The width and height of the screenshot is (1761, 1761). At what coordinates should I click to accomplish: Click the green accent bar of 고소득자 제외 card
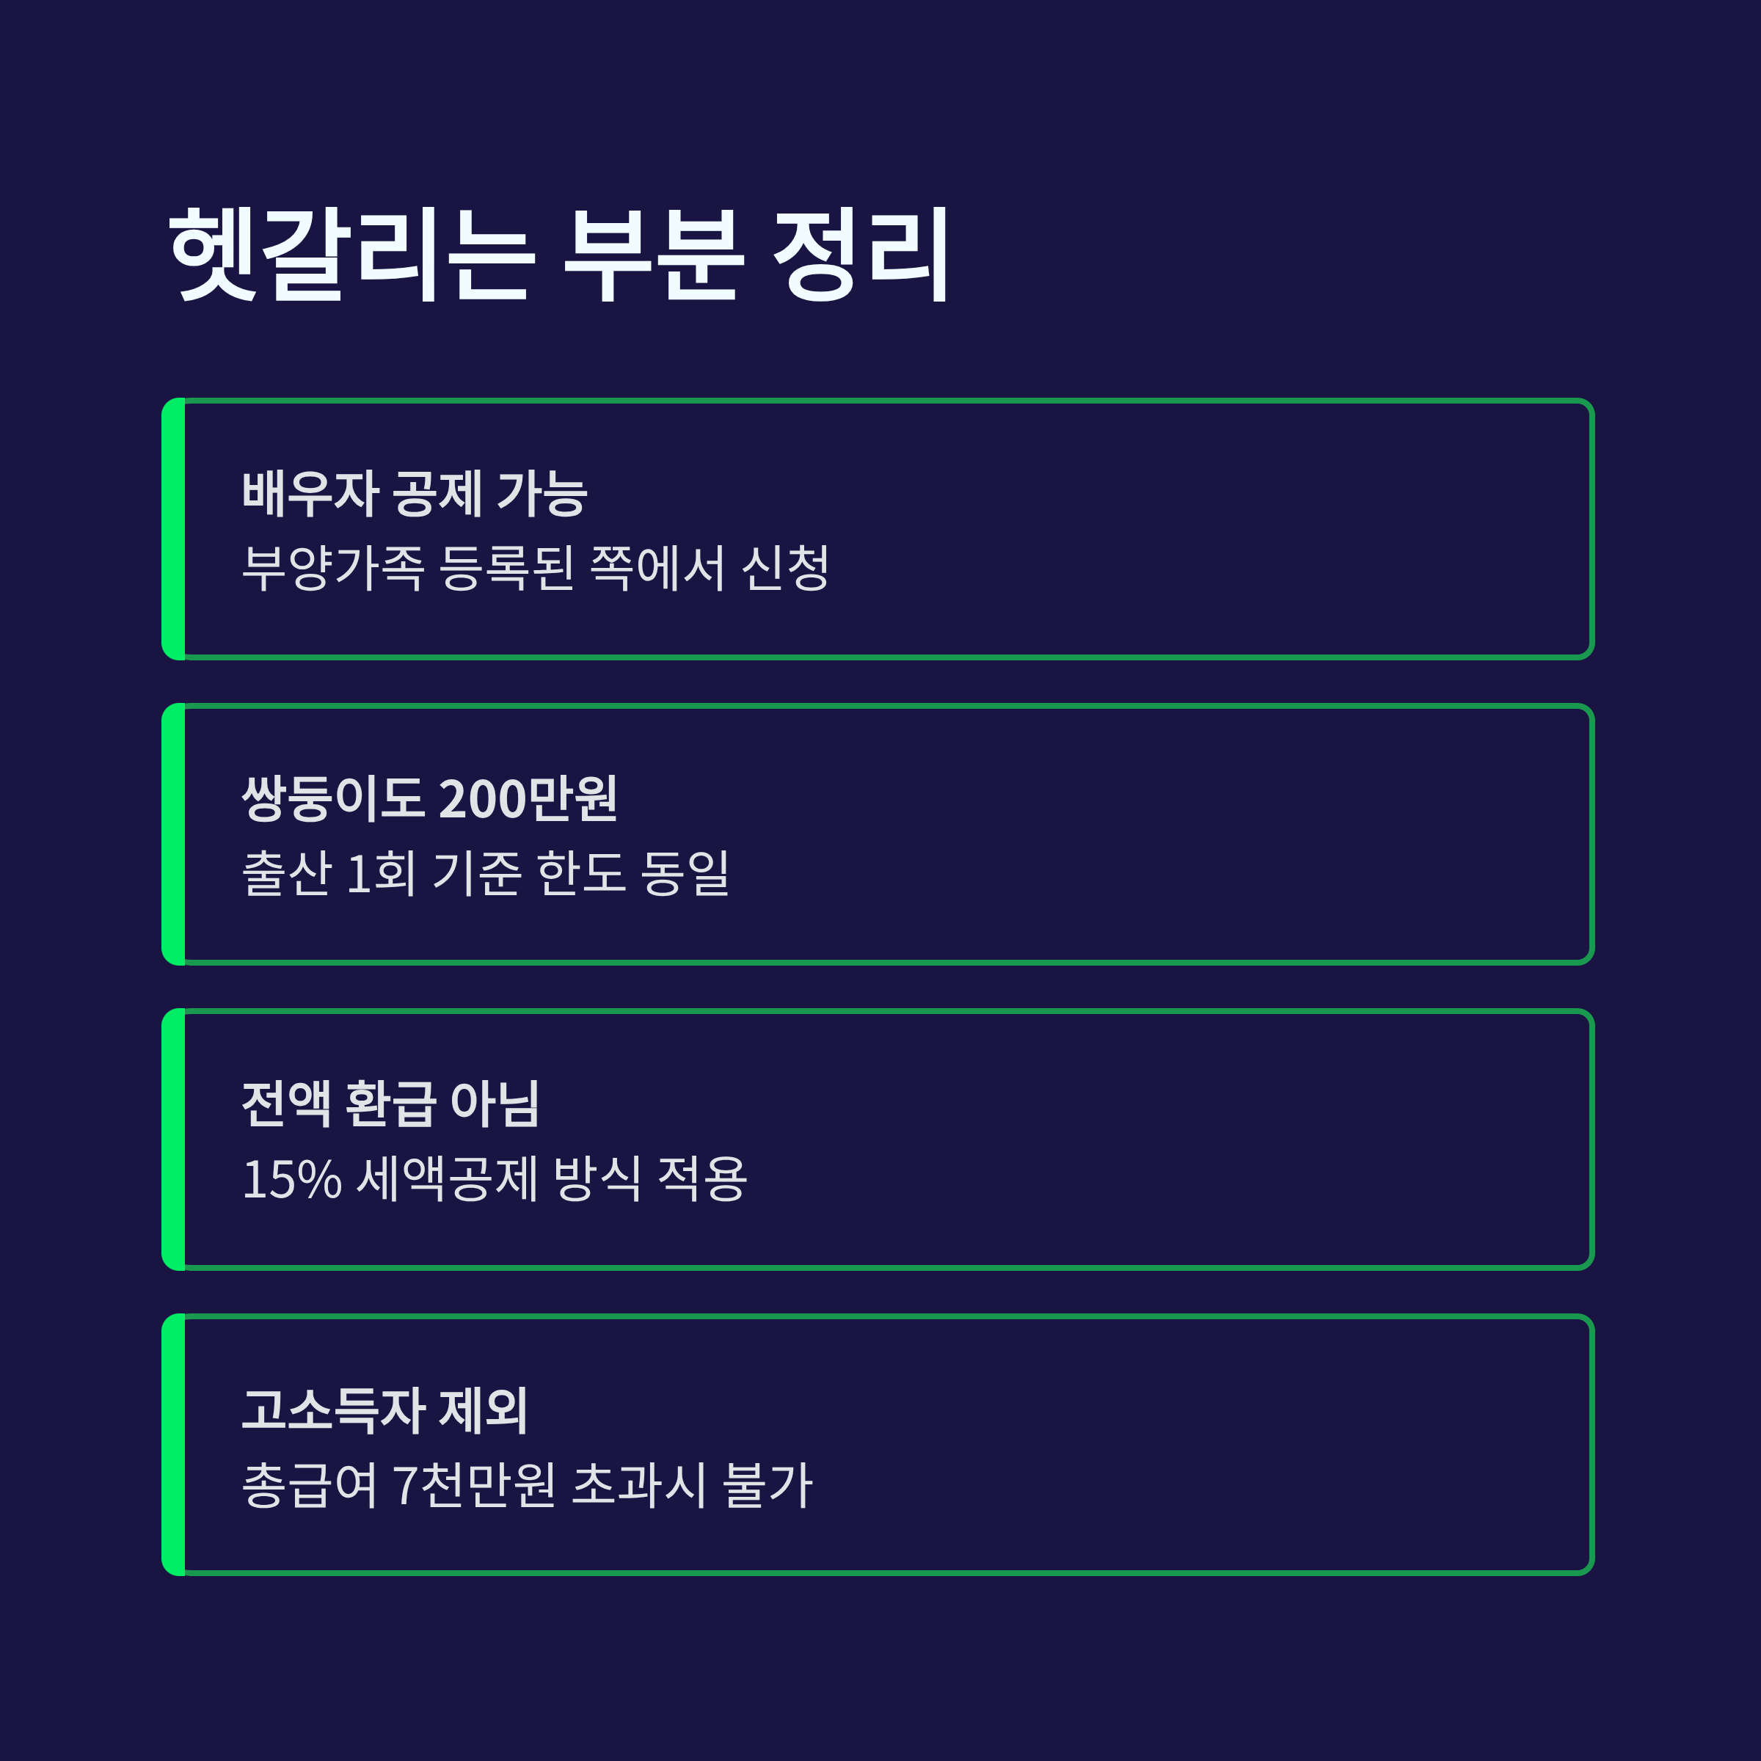coord(174,1445)
